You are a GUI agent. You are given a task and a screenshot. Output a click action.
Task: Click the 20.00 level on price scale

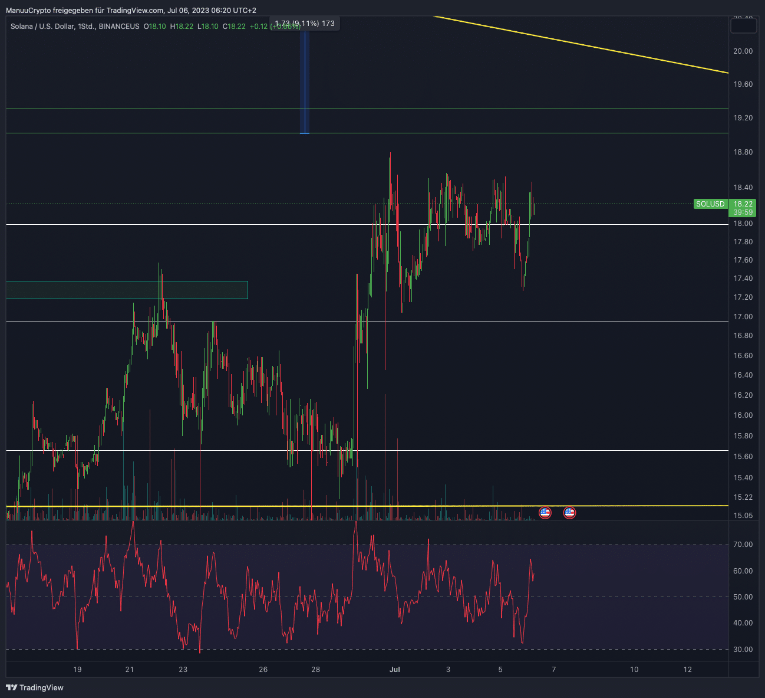coord(743,51)
